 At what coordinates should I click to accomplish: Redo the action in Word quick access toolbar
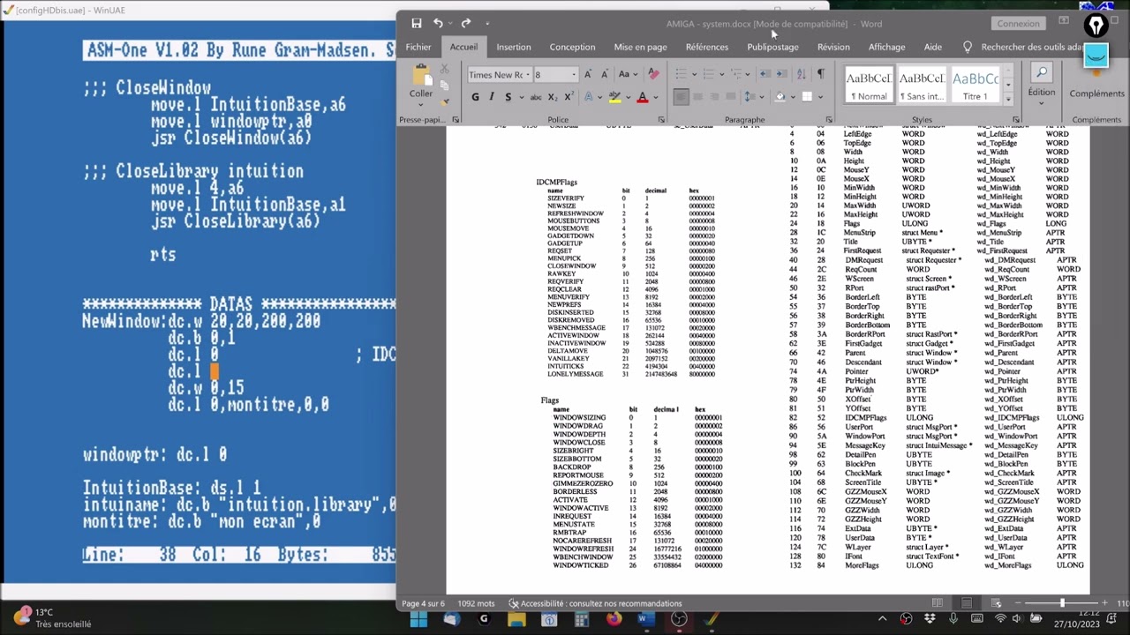point(466,23)
